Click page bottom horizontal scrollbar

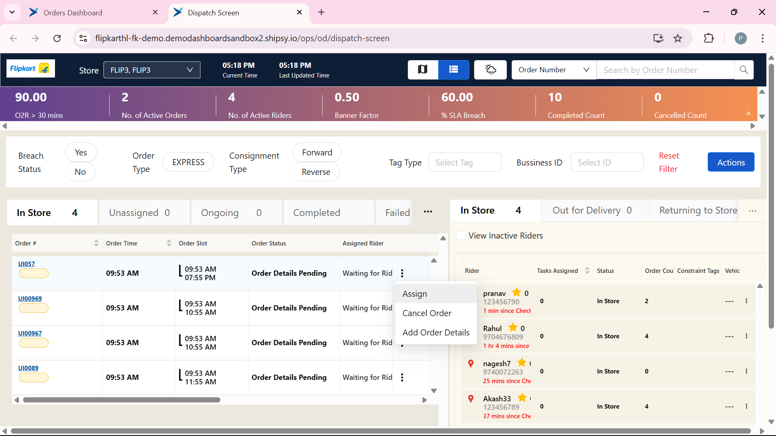(380, 431)
